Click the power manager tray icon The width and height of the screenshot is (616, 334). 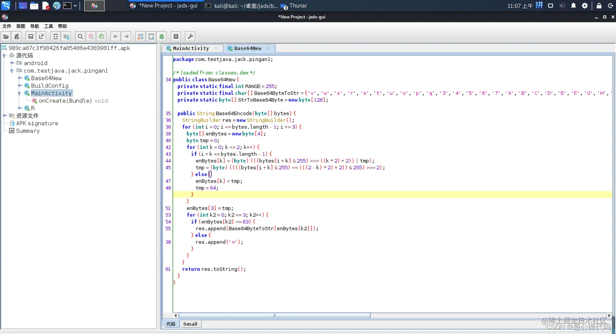click(585, 6)
